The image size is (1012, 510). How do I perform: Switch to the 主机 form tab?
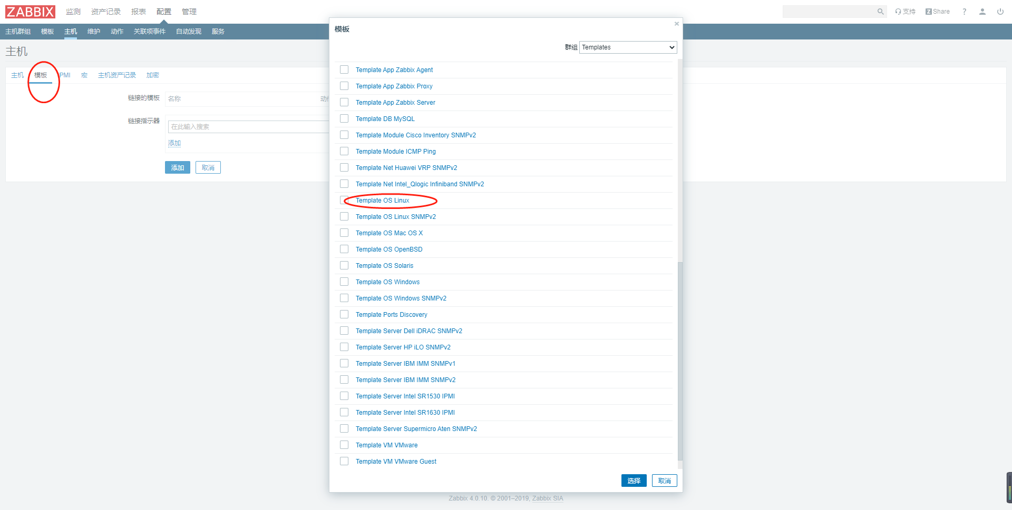(17, 75)
